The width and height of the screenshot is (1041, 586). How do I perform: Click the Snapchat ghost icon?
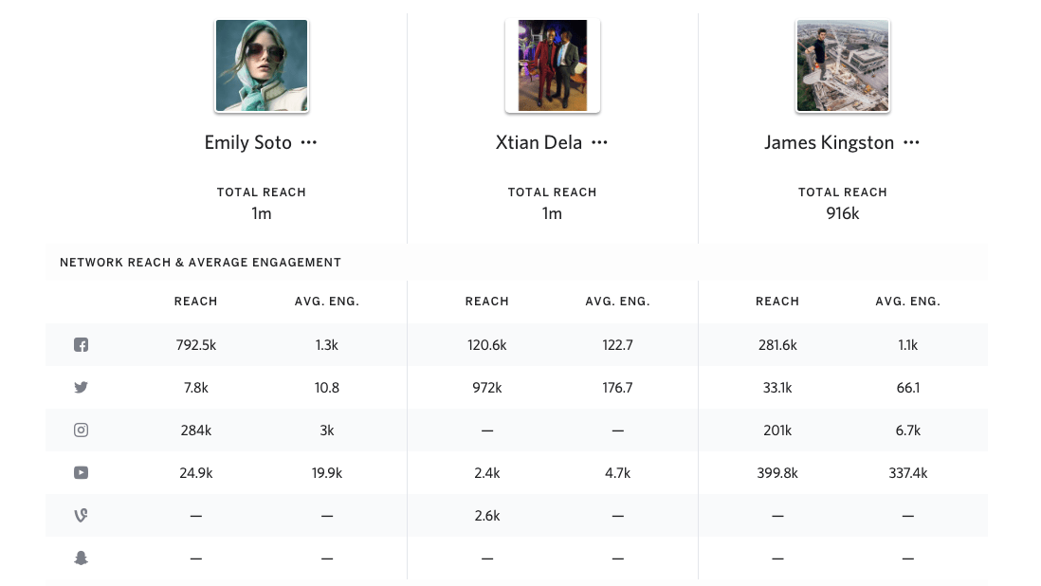tap(81, 559)
